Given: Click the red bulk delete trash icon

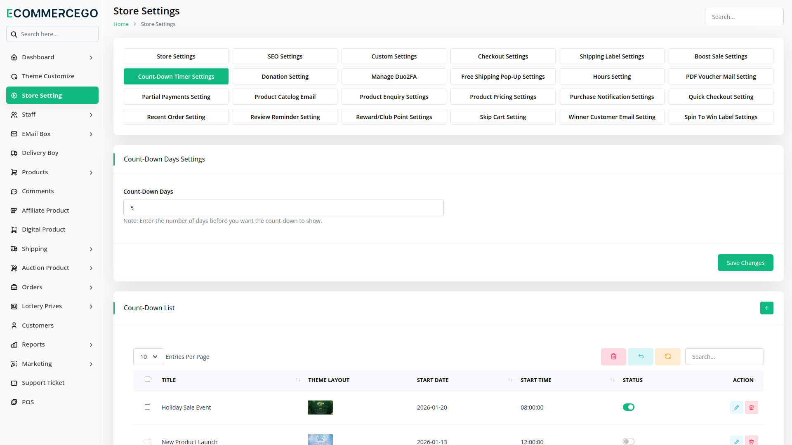Looking at the screenshot, I should tap(613, 357).
